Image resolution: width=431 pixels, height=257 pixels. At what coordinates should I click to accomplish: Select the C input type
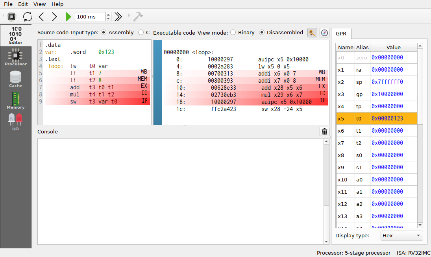coord(144,32)
